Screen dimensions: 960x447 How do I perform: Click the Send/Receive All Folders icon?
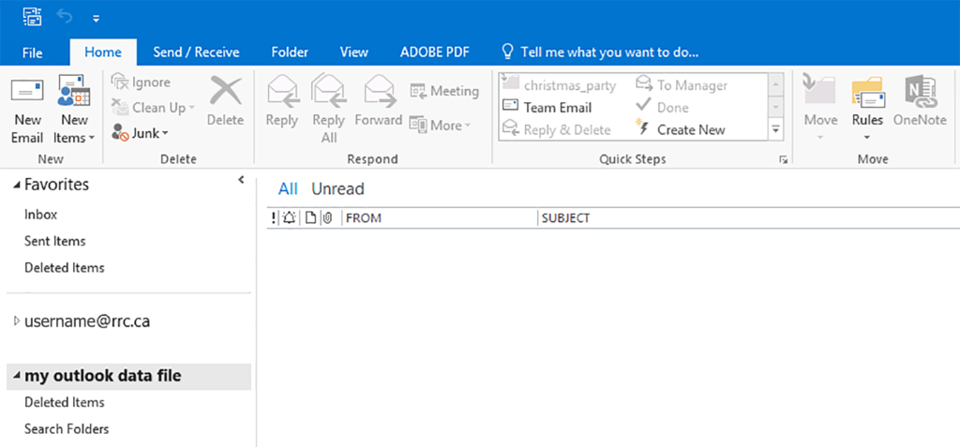coord(33,17)
